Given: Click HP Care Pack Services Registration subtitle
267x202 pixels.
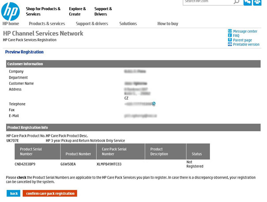Looking at the screenshot, I should (x=30, y=40).
